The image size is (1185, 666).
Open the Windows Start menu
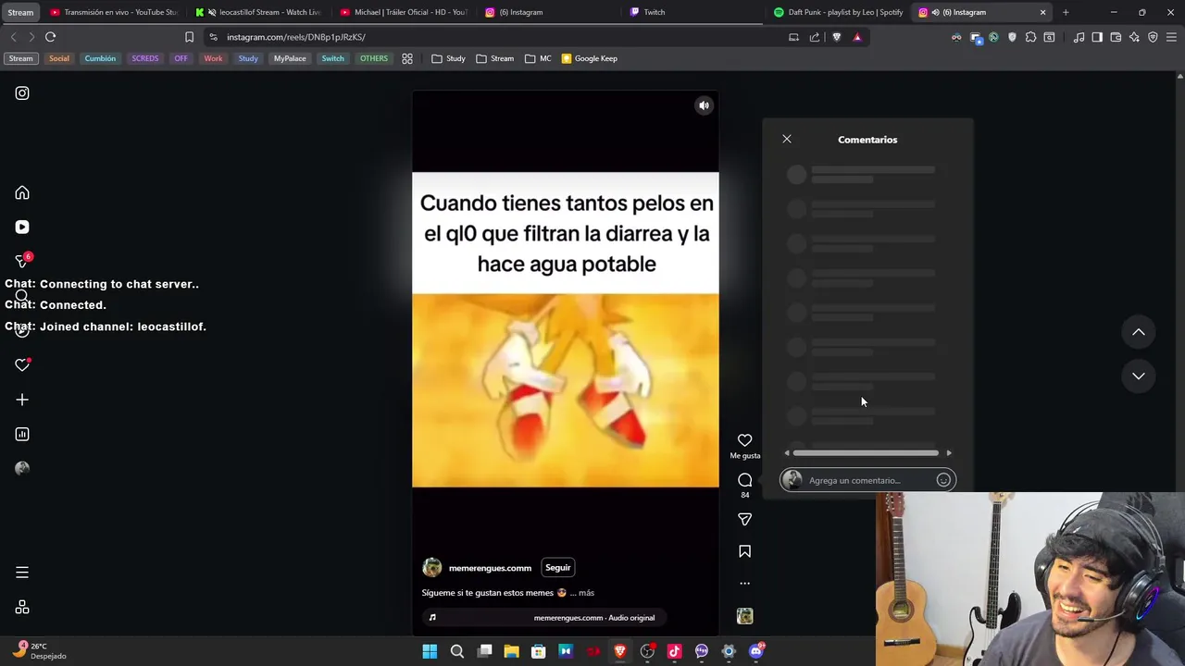click(430, 651)
